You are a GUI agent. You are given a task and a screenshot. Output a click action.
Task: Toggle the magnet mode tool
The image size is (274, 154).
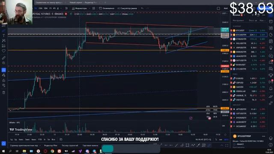4,70
